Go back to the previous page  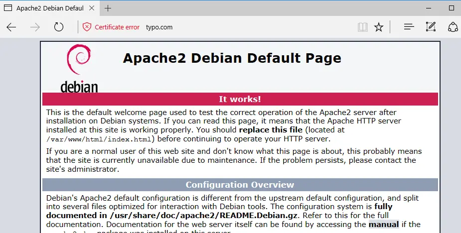(11, 27)
